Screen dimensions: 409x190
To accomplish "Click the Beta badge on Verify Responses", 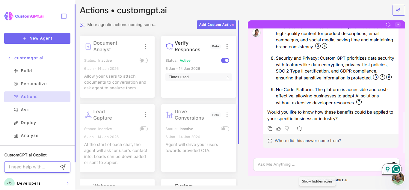I will point(215,46).
